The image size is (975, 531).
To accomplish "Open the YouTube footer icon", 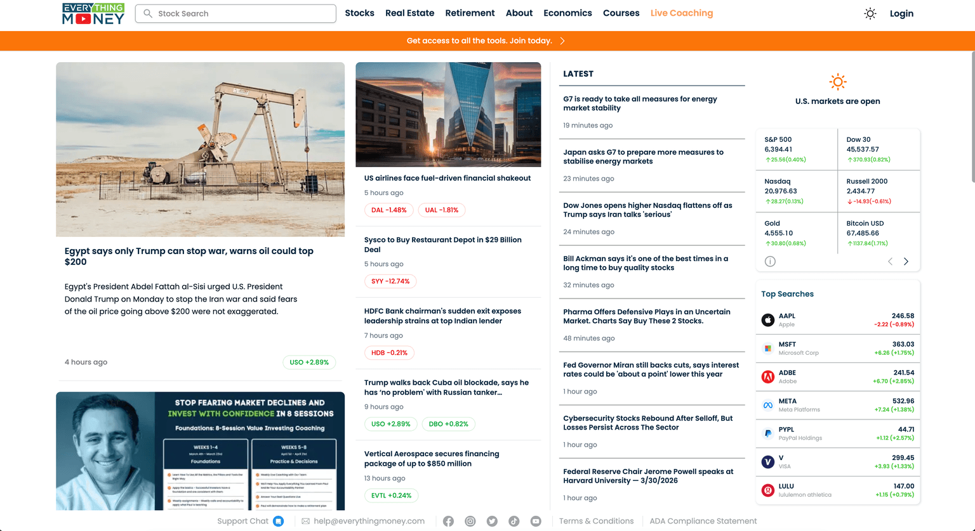I will click(536, 521).
